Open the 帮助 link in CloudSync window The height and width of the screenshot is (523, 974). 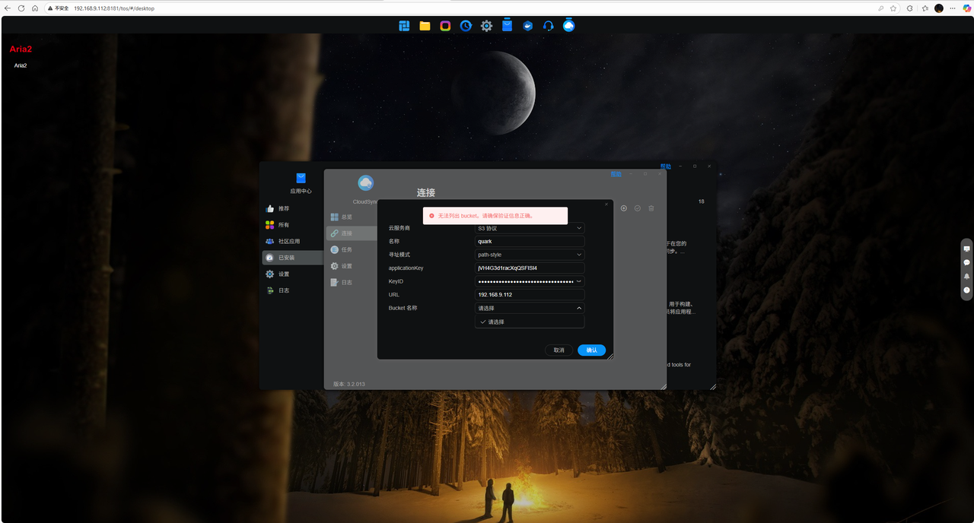pos(616,174)
